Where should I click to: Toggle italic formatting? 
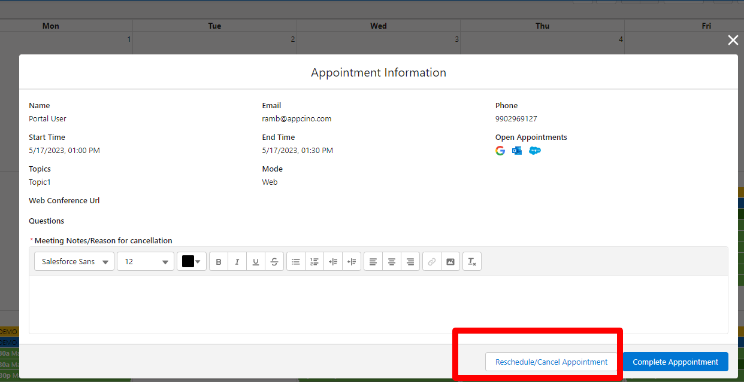click(x=237, y=262)
